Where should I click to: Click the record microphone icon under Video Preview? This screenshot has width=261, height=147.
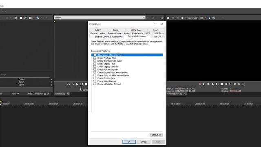coord(200,84)
